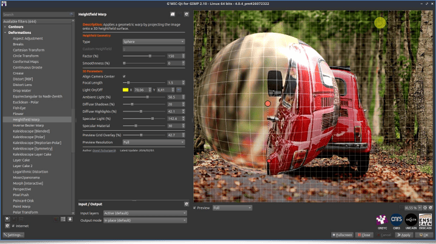Click the Close button
Viewport: 436px width, 244px height.
(x=364, y=235)
